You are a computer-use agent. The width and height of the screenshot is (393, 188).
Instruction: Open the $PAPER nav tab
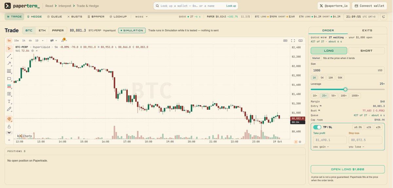(x=96, y=16)
